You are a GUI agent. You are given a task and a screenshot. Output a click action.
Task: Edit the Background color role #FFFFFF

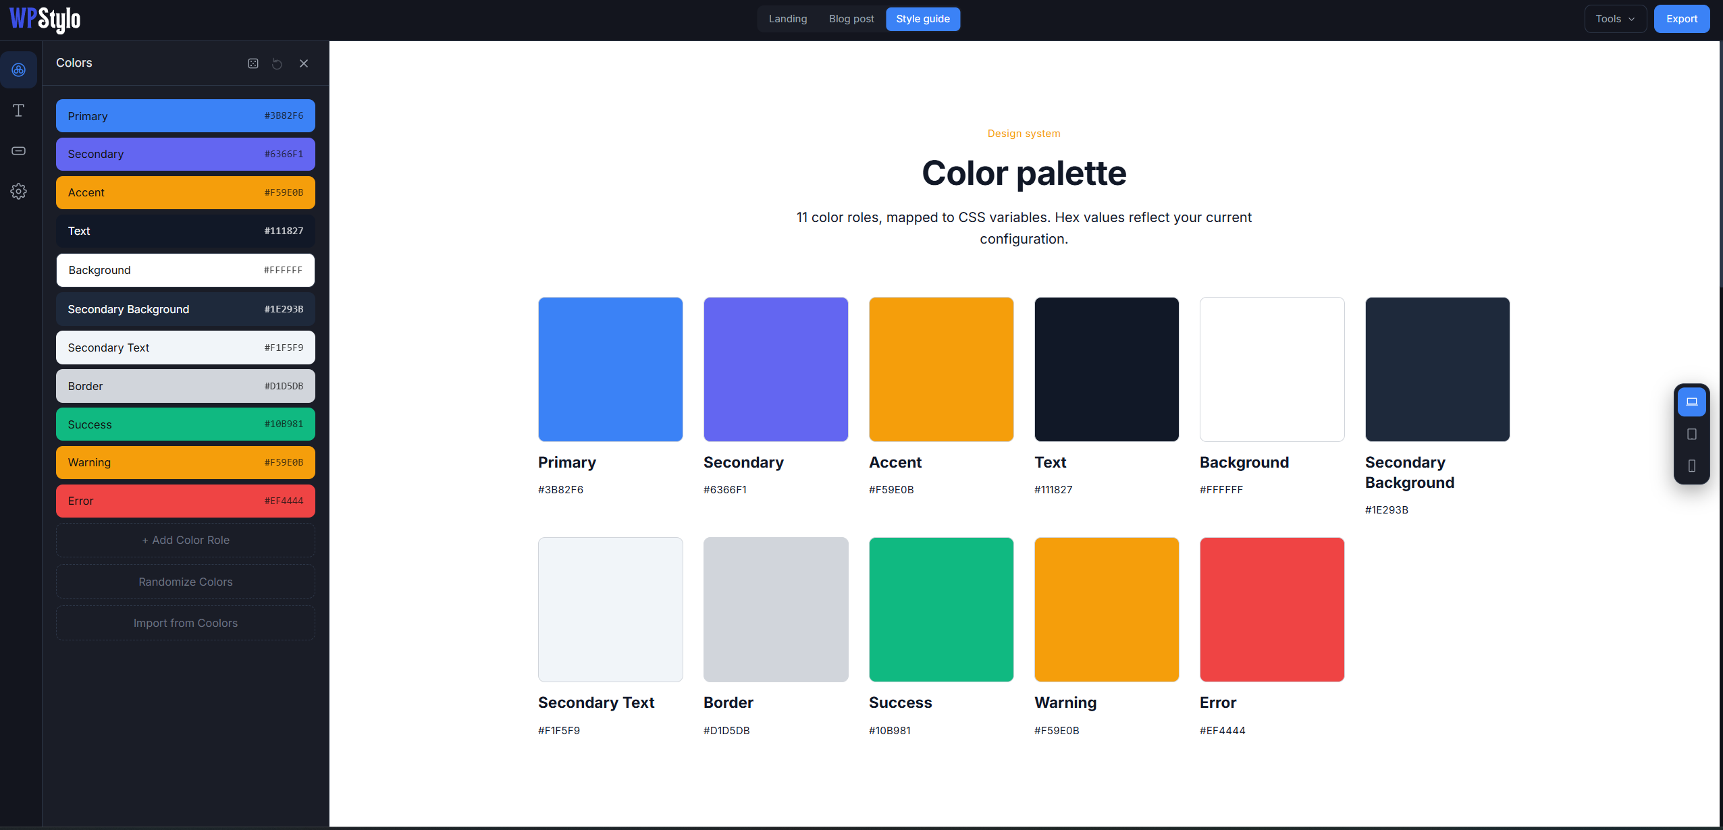tap(186, 270)
